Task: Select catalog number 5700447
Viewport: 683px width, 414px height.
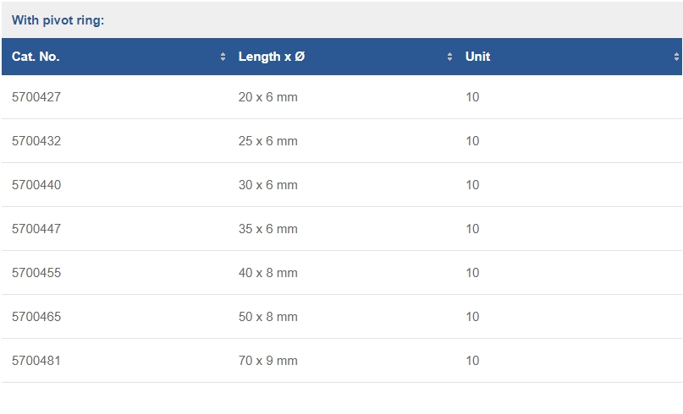Action: [x=36, y=229]
